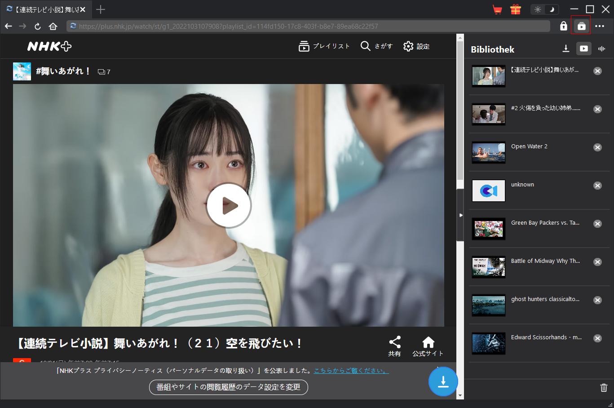Play the NHK video
Viewport: 614px width, 408px height.
coord(229,205)
